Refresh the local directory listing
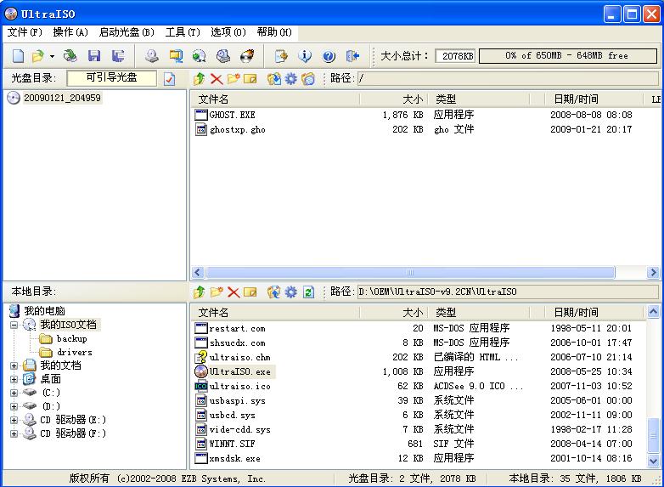Image resolution: width=664 pixels, height=487 pixels. click(309, 292)
